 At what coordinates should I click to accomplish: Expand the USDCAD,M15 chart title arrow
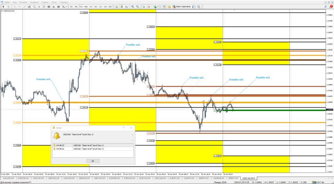point(2,11)
